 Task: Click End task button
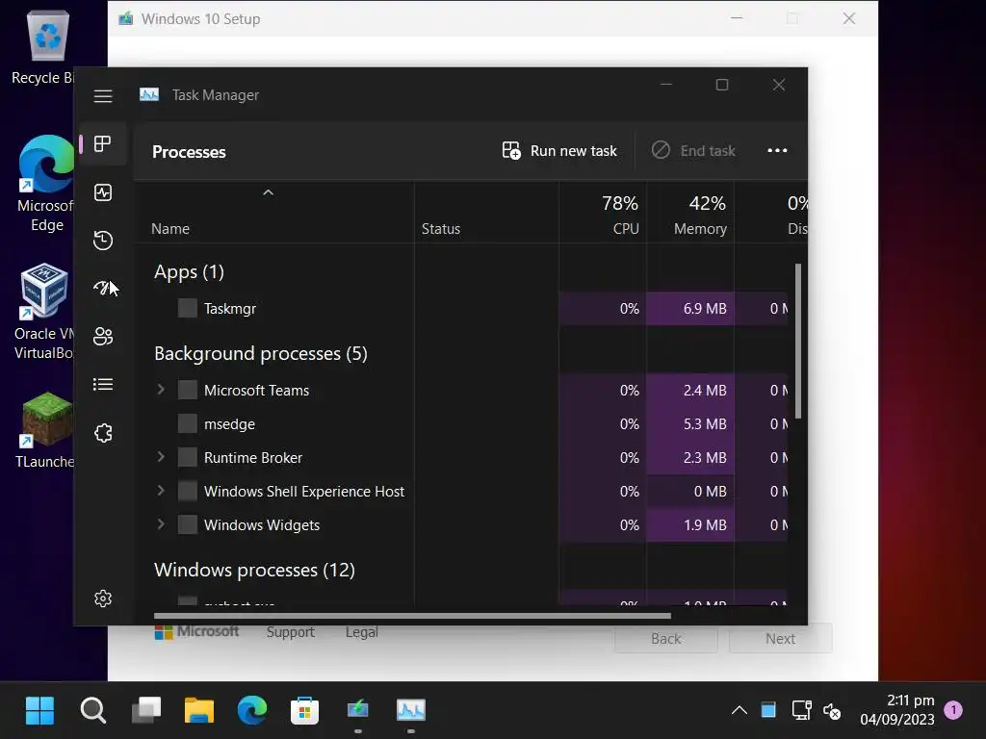coord(693,151)
